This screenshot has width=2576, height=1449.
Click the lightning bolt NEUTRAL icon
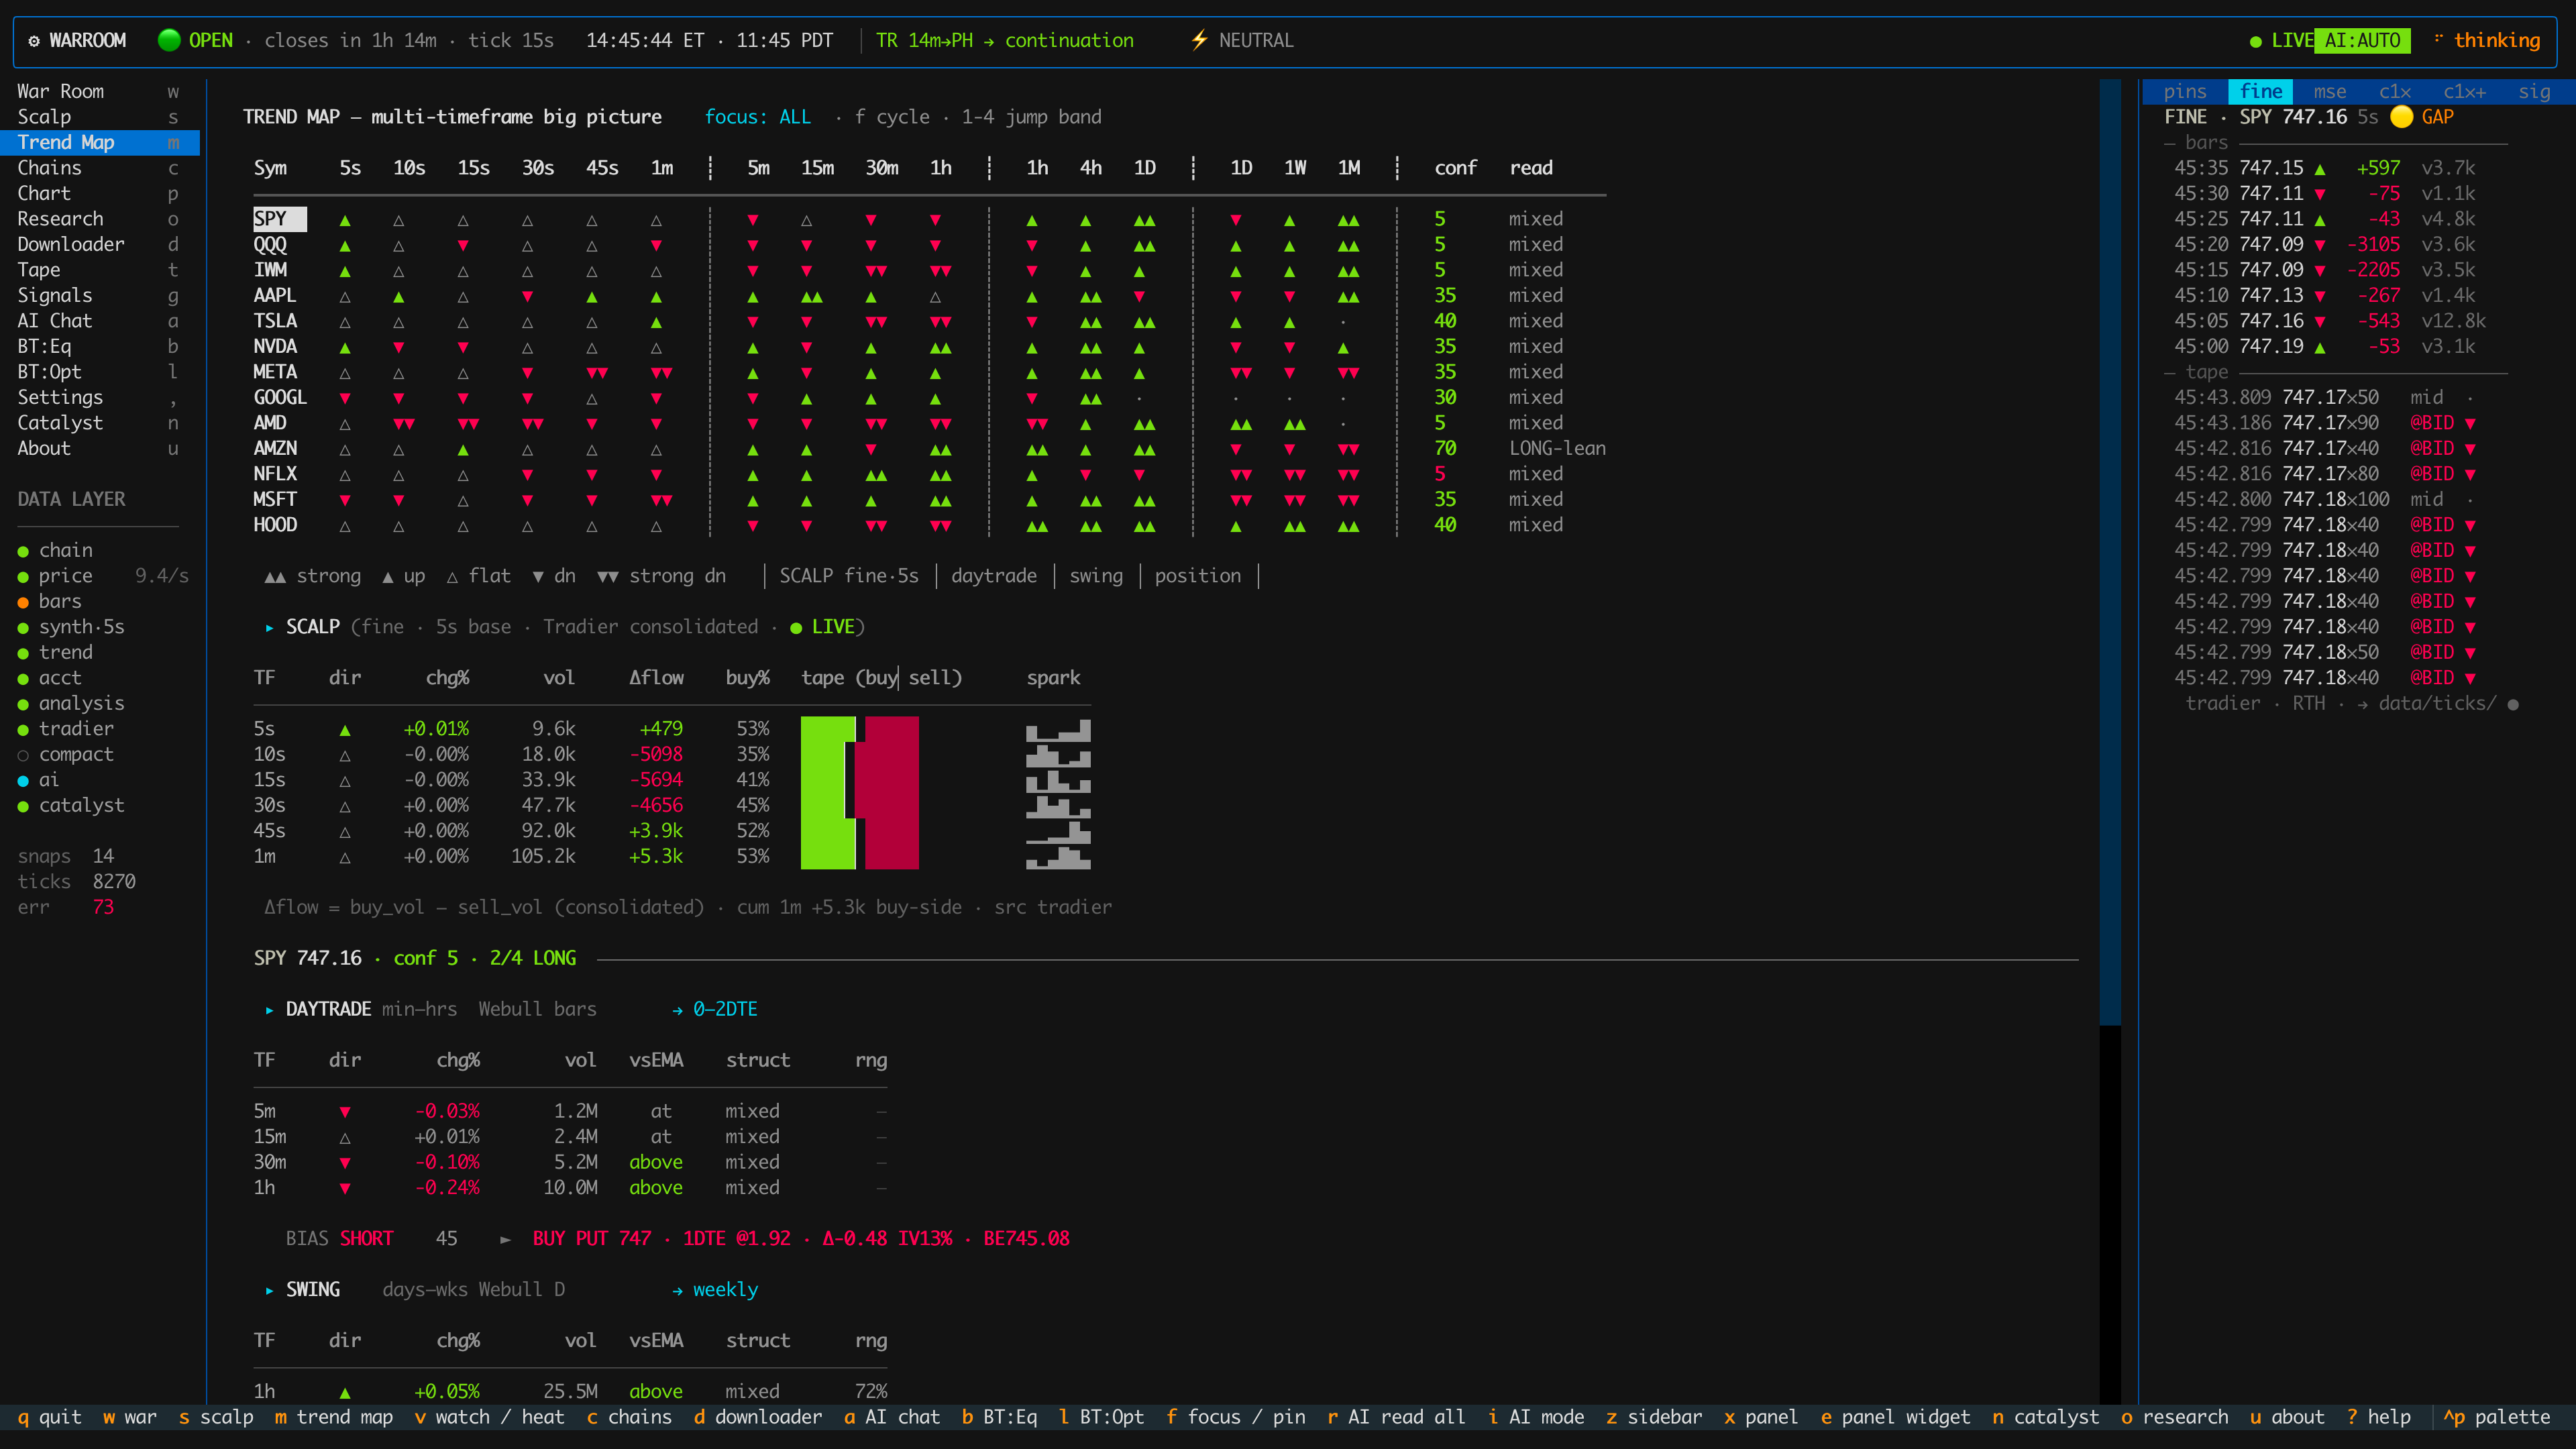(1199, 40)
